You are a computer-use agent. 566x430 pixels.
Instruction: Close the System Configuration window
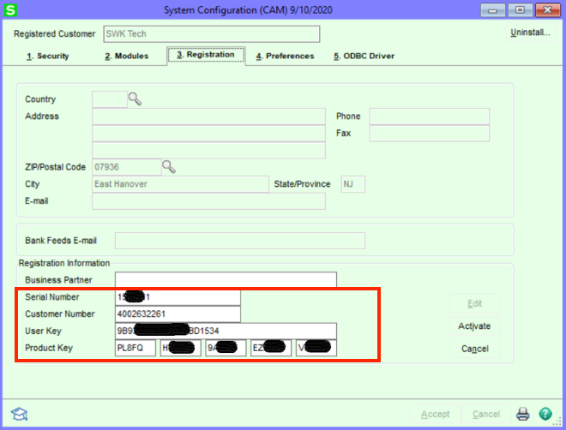coord(547,10)
